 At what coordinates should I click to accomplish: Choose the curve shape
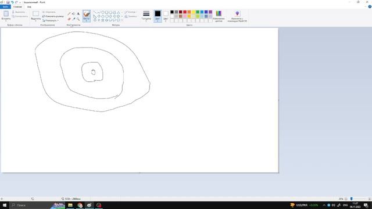[x=99, y=12]
